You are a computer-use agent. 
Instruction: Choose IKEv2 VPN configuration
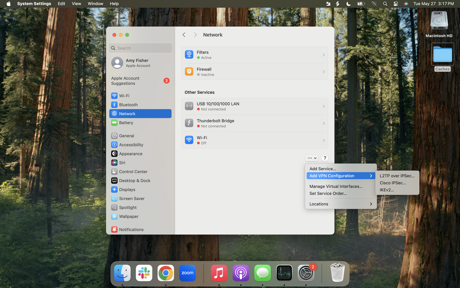pos(387,190)
